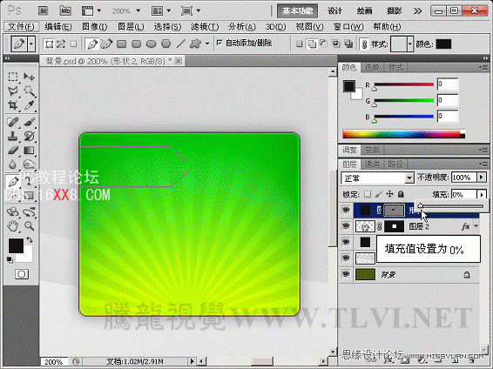Hide the selected shape layer's eye
Image resolution: width=493 pixels, height=369 pixels.
[x=346, y=210]
